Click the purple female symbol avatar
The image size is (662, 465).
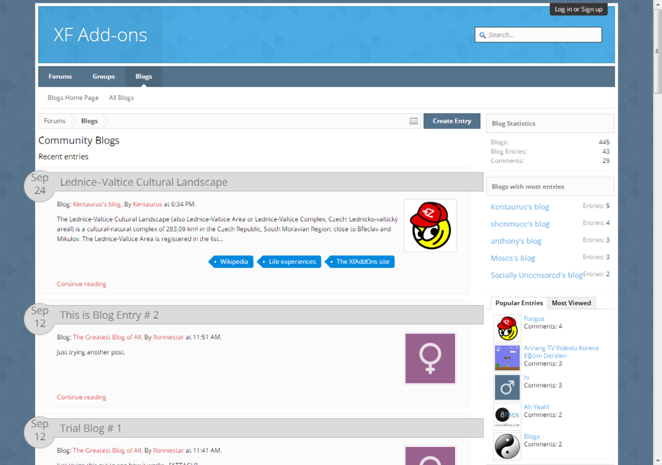(430, 358)
